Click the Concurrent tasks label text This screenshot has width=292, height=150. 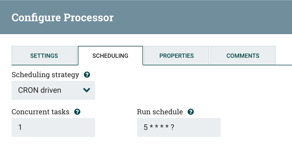(40, 112)
